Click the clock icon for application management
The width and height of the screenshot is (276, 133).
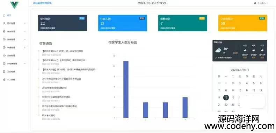click(4, 47)
